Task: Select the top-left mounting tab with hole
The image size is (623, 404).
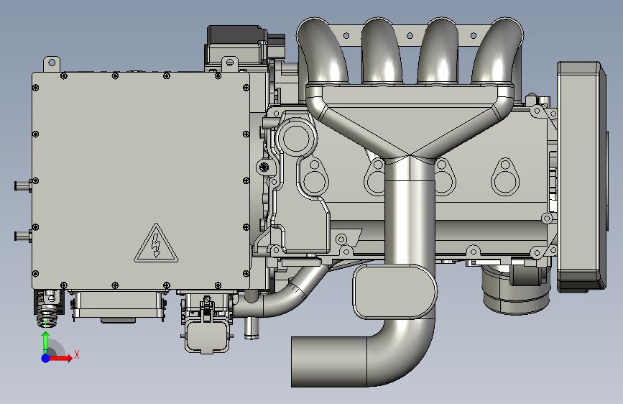Action: click(52, 64)
